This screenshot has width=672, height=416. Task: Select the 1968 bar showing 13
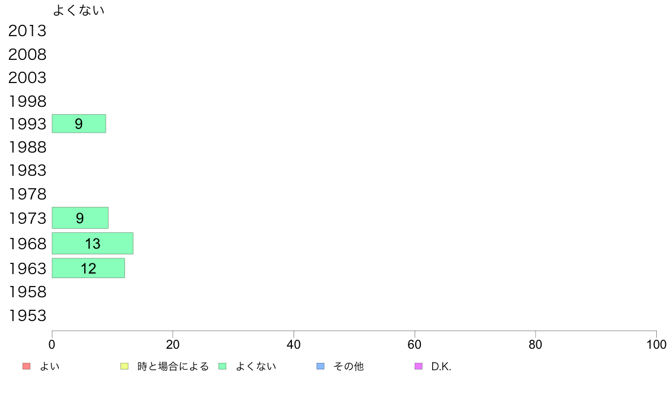(x=92, y=243)
